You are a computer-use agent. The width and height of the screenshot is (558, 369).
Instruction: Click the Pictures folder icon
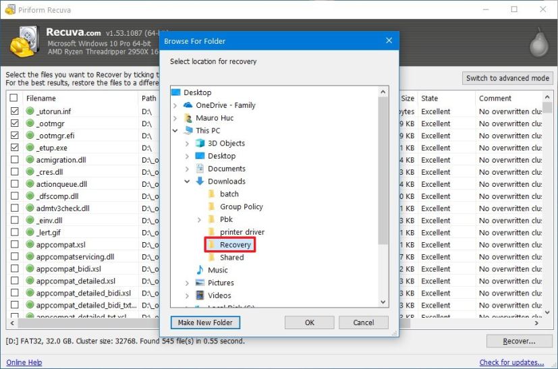200,283
